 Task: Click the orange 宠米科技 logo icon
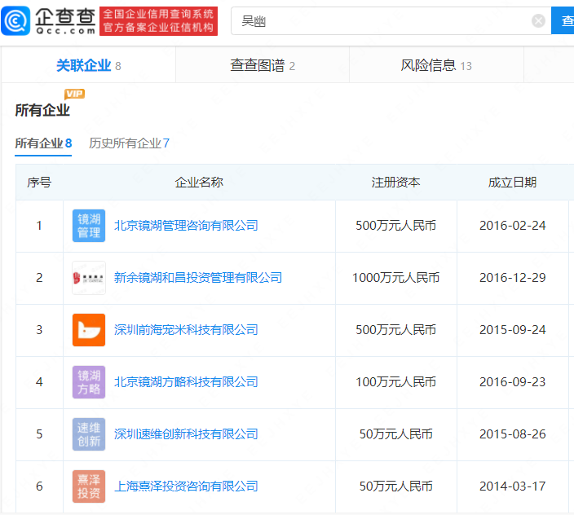[x=89, y=330]
